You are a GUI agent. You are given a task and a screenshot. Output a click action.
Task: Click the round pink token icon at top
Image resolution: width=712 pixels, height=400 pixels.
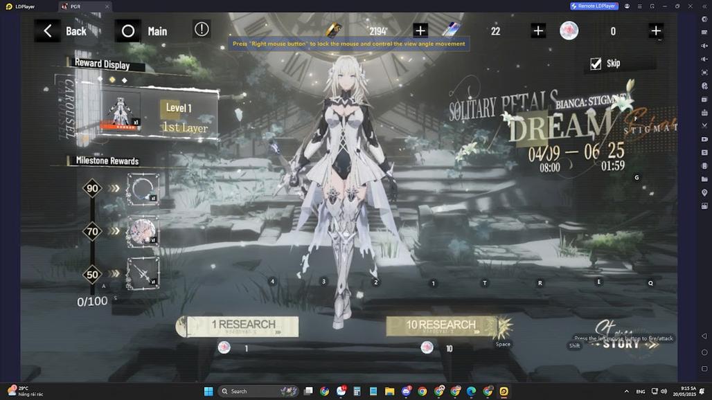point(569,30)
